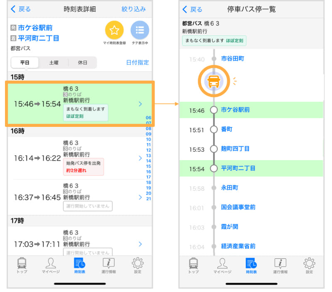Tap 15時 hour section header
Image resolution: width=332 pixels, height=292 pixels.
[x=80, y=77]
